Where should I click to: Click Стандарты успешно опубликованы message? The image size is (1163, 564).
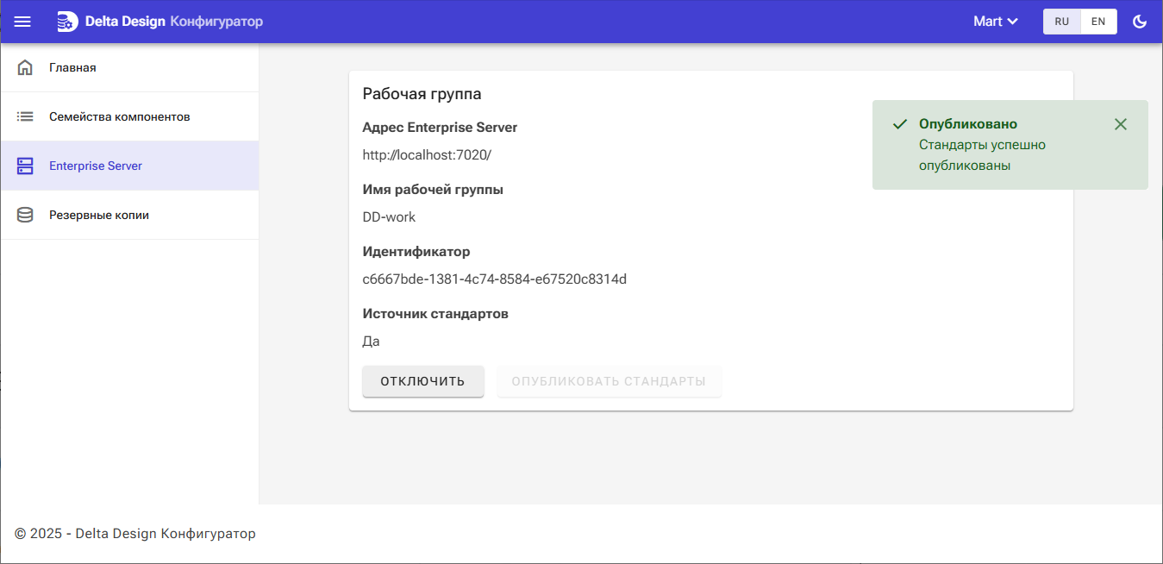coord(983,155)
